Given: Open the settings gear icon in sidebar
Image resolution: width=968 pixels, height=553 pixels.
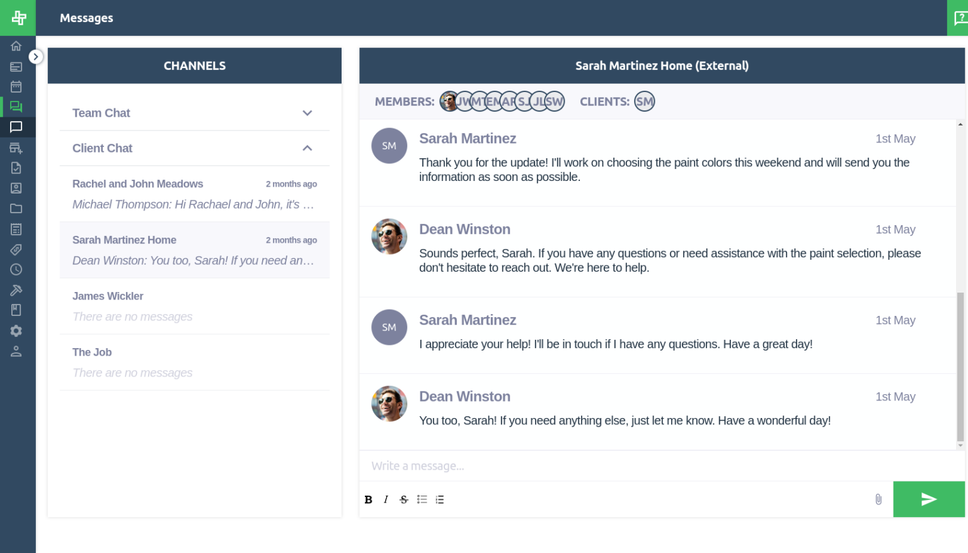Looking at the screenshot, I should tap(16, 330).
